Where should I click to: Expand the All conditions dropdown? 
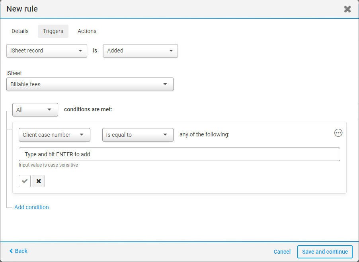[35, 110]
